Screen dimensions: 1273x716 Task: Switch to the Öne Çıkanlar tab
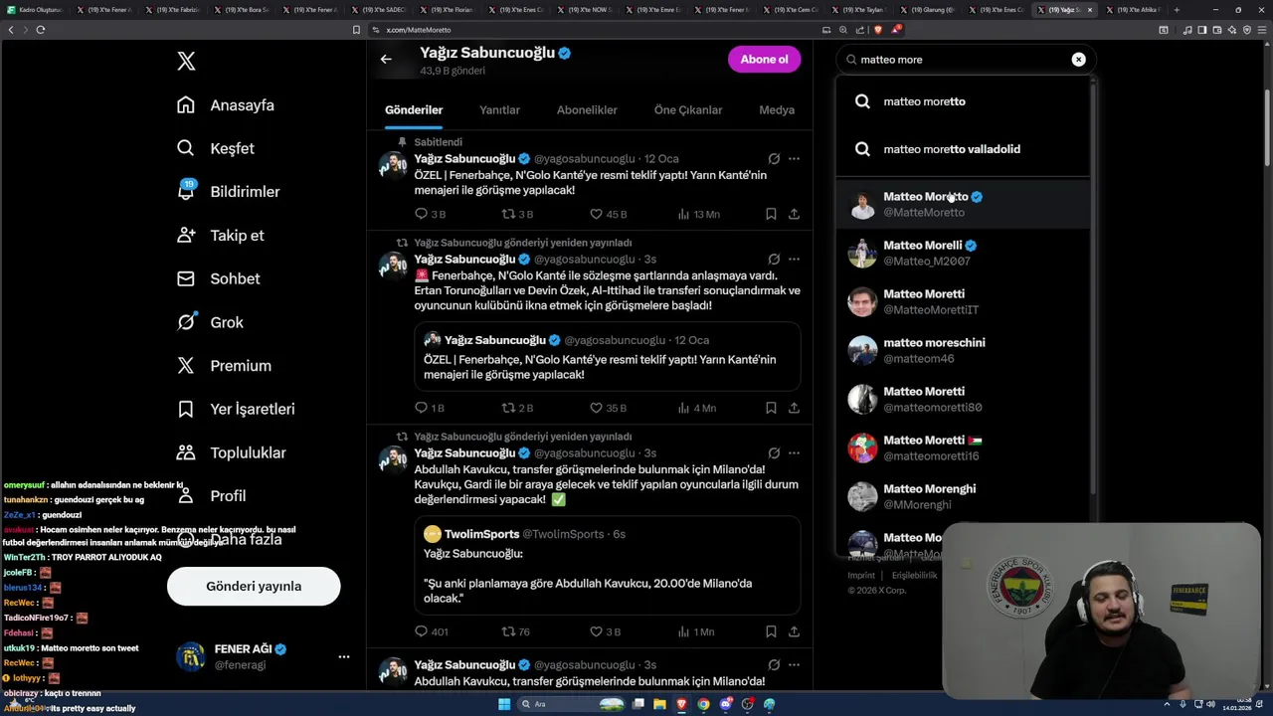click(688, 110)
